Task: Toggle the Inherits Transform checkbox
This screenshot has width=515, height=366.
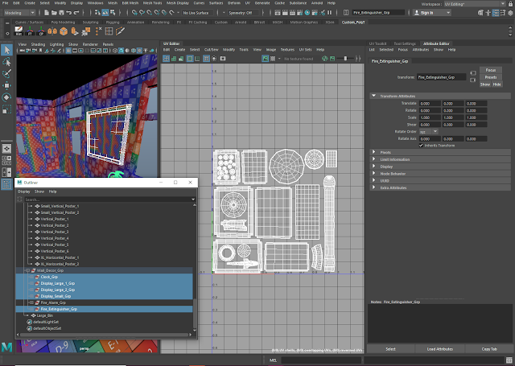Action: [421, 145]
